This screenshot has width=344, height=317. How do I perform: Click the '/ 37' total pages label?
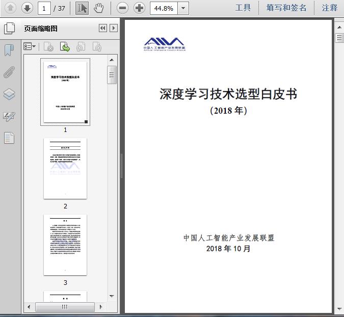(x=59, y=8)
